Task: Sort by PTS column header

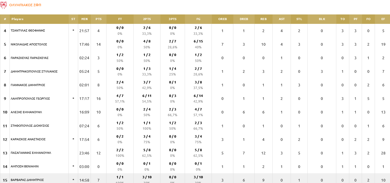Action: pos(99,19)
